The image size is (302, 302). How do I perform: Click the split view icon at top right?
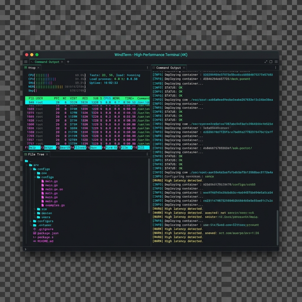pyautogui.click(x=266, y=62)
